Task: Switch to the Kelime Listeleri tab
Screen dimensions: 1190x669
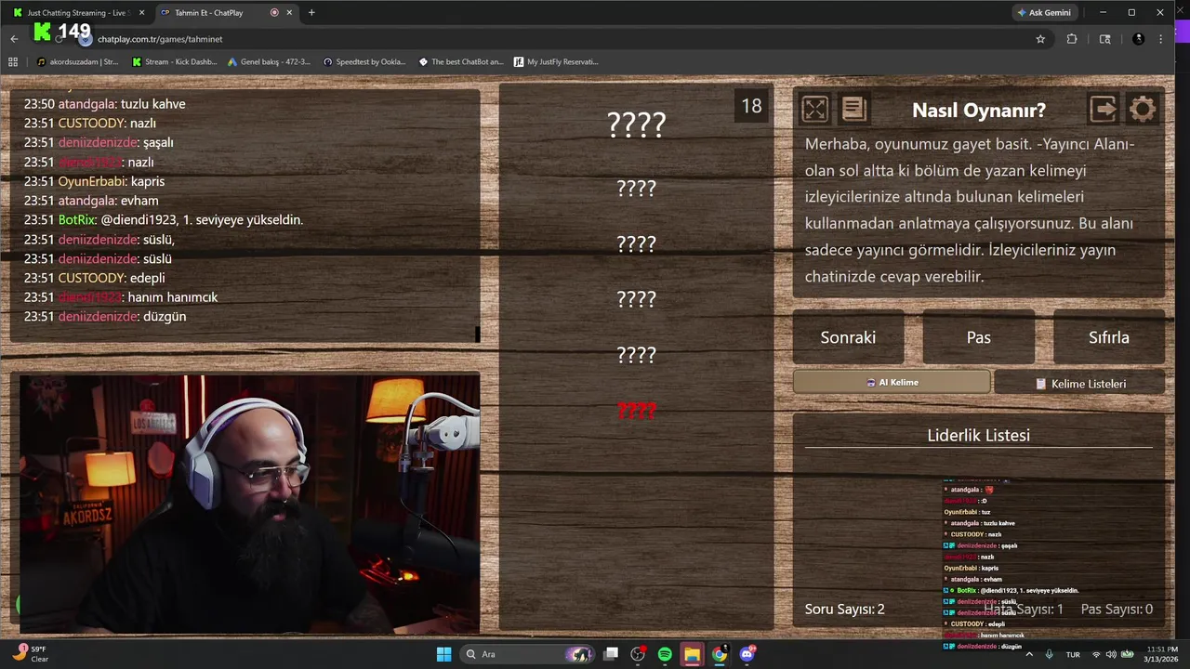Action: coord(1079,383)
